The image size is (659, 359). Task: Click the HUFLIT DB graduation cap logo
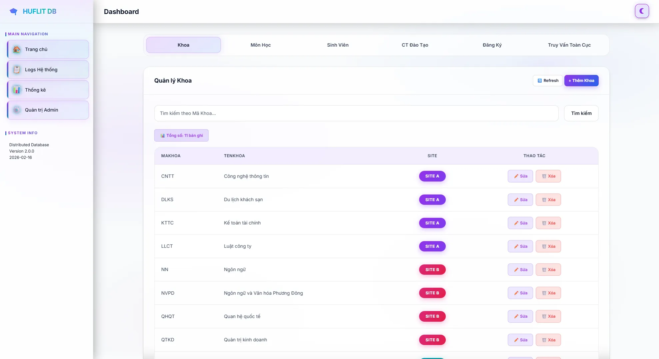pyautogui.click(x=13, y=11)
